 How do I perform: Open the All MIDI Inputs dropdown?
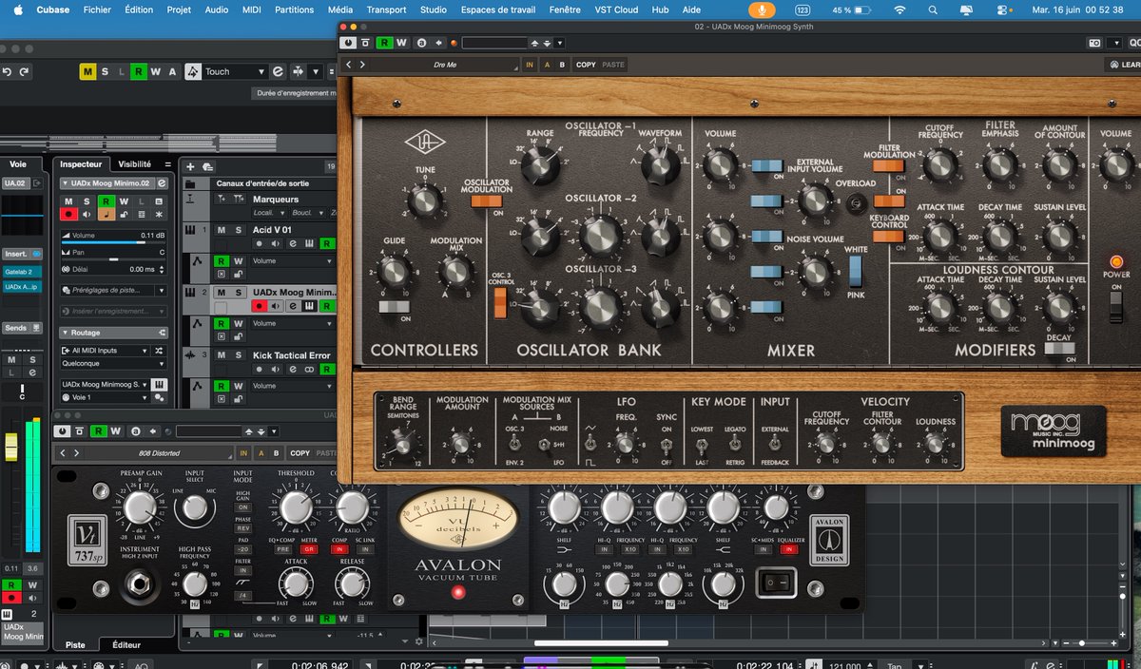[104, 351]
